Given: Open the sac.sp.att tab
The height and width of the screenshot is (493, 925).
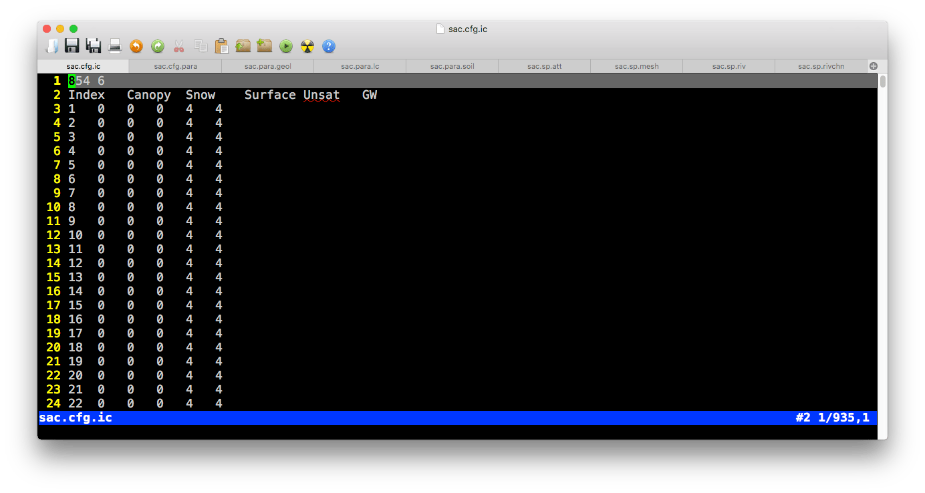Looking at the screenshot, I should coord(544,66).
